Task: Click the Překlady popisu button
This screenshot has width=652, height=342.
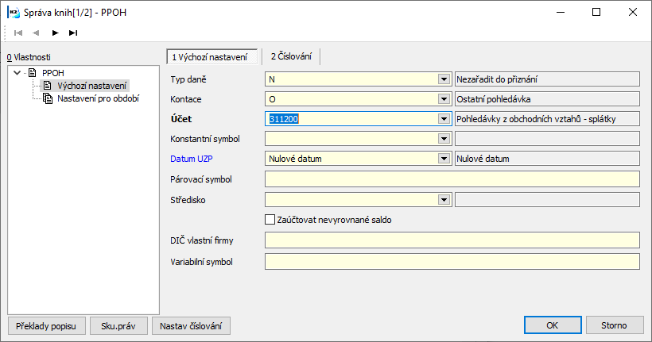Action: [46, 326]
